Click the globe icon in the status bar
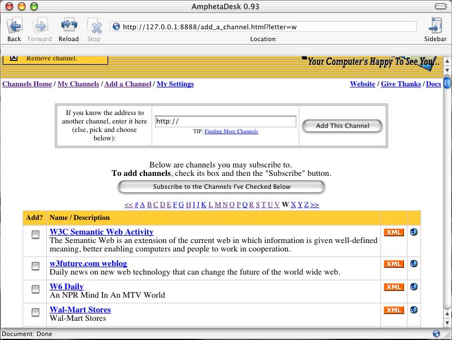This screenshot has width=452, height=340. point(436,334)
